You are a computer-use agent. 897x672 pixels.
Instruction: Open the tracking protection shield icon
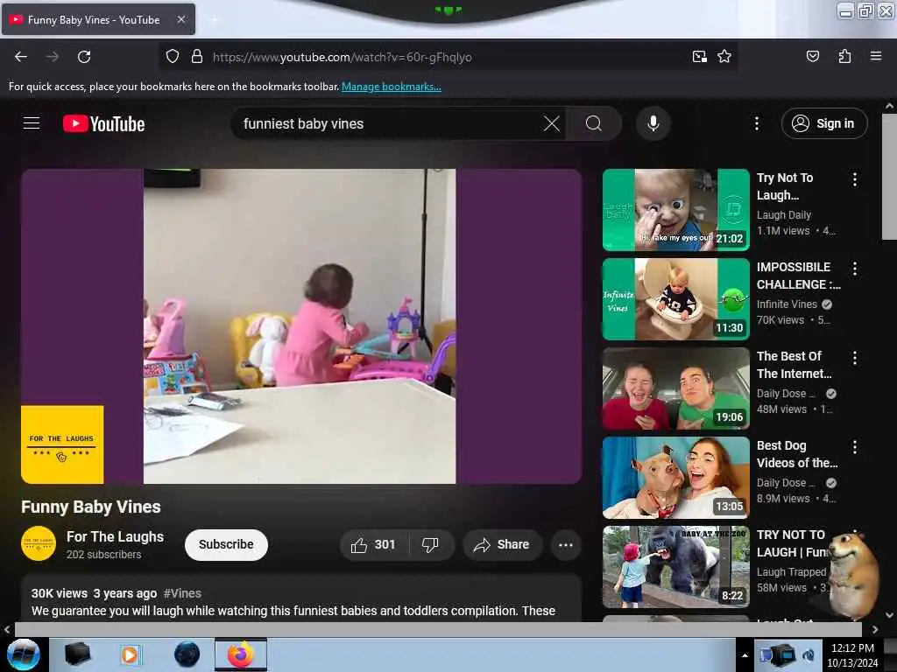[173, 57]
